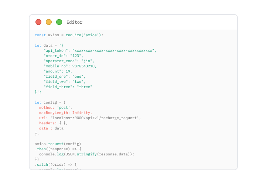Click the red close window dot
This screenshot has height=185, width=266.
tap(38, 22)
